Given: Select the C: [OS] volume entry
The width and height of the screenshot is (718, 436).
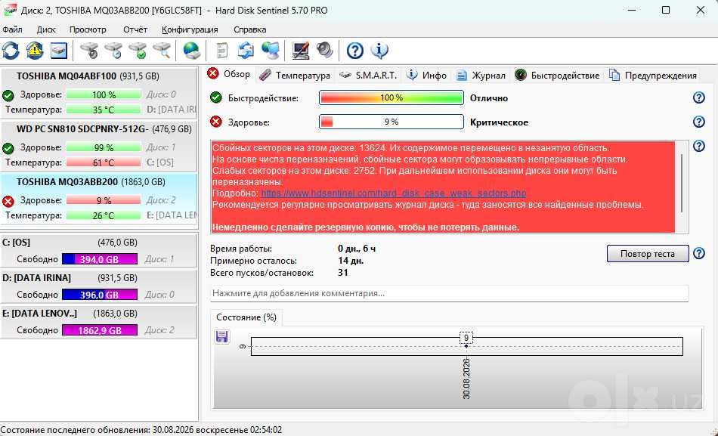Looking at the screenshot, I should tap(98, 251).
